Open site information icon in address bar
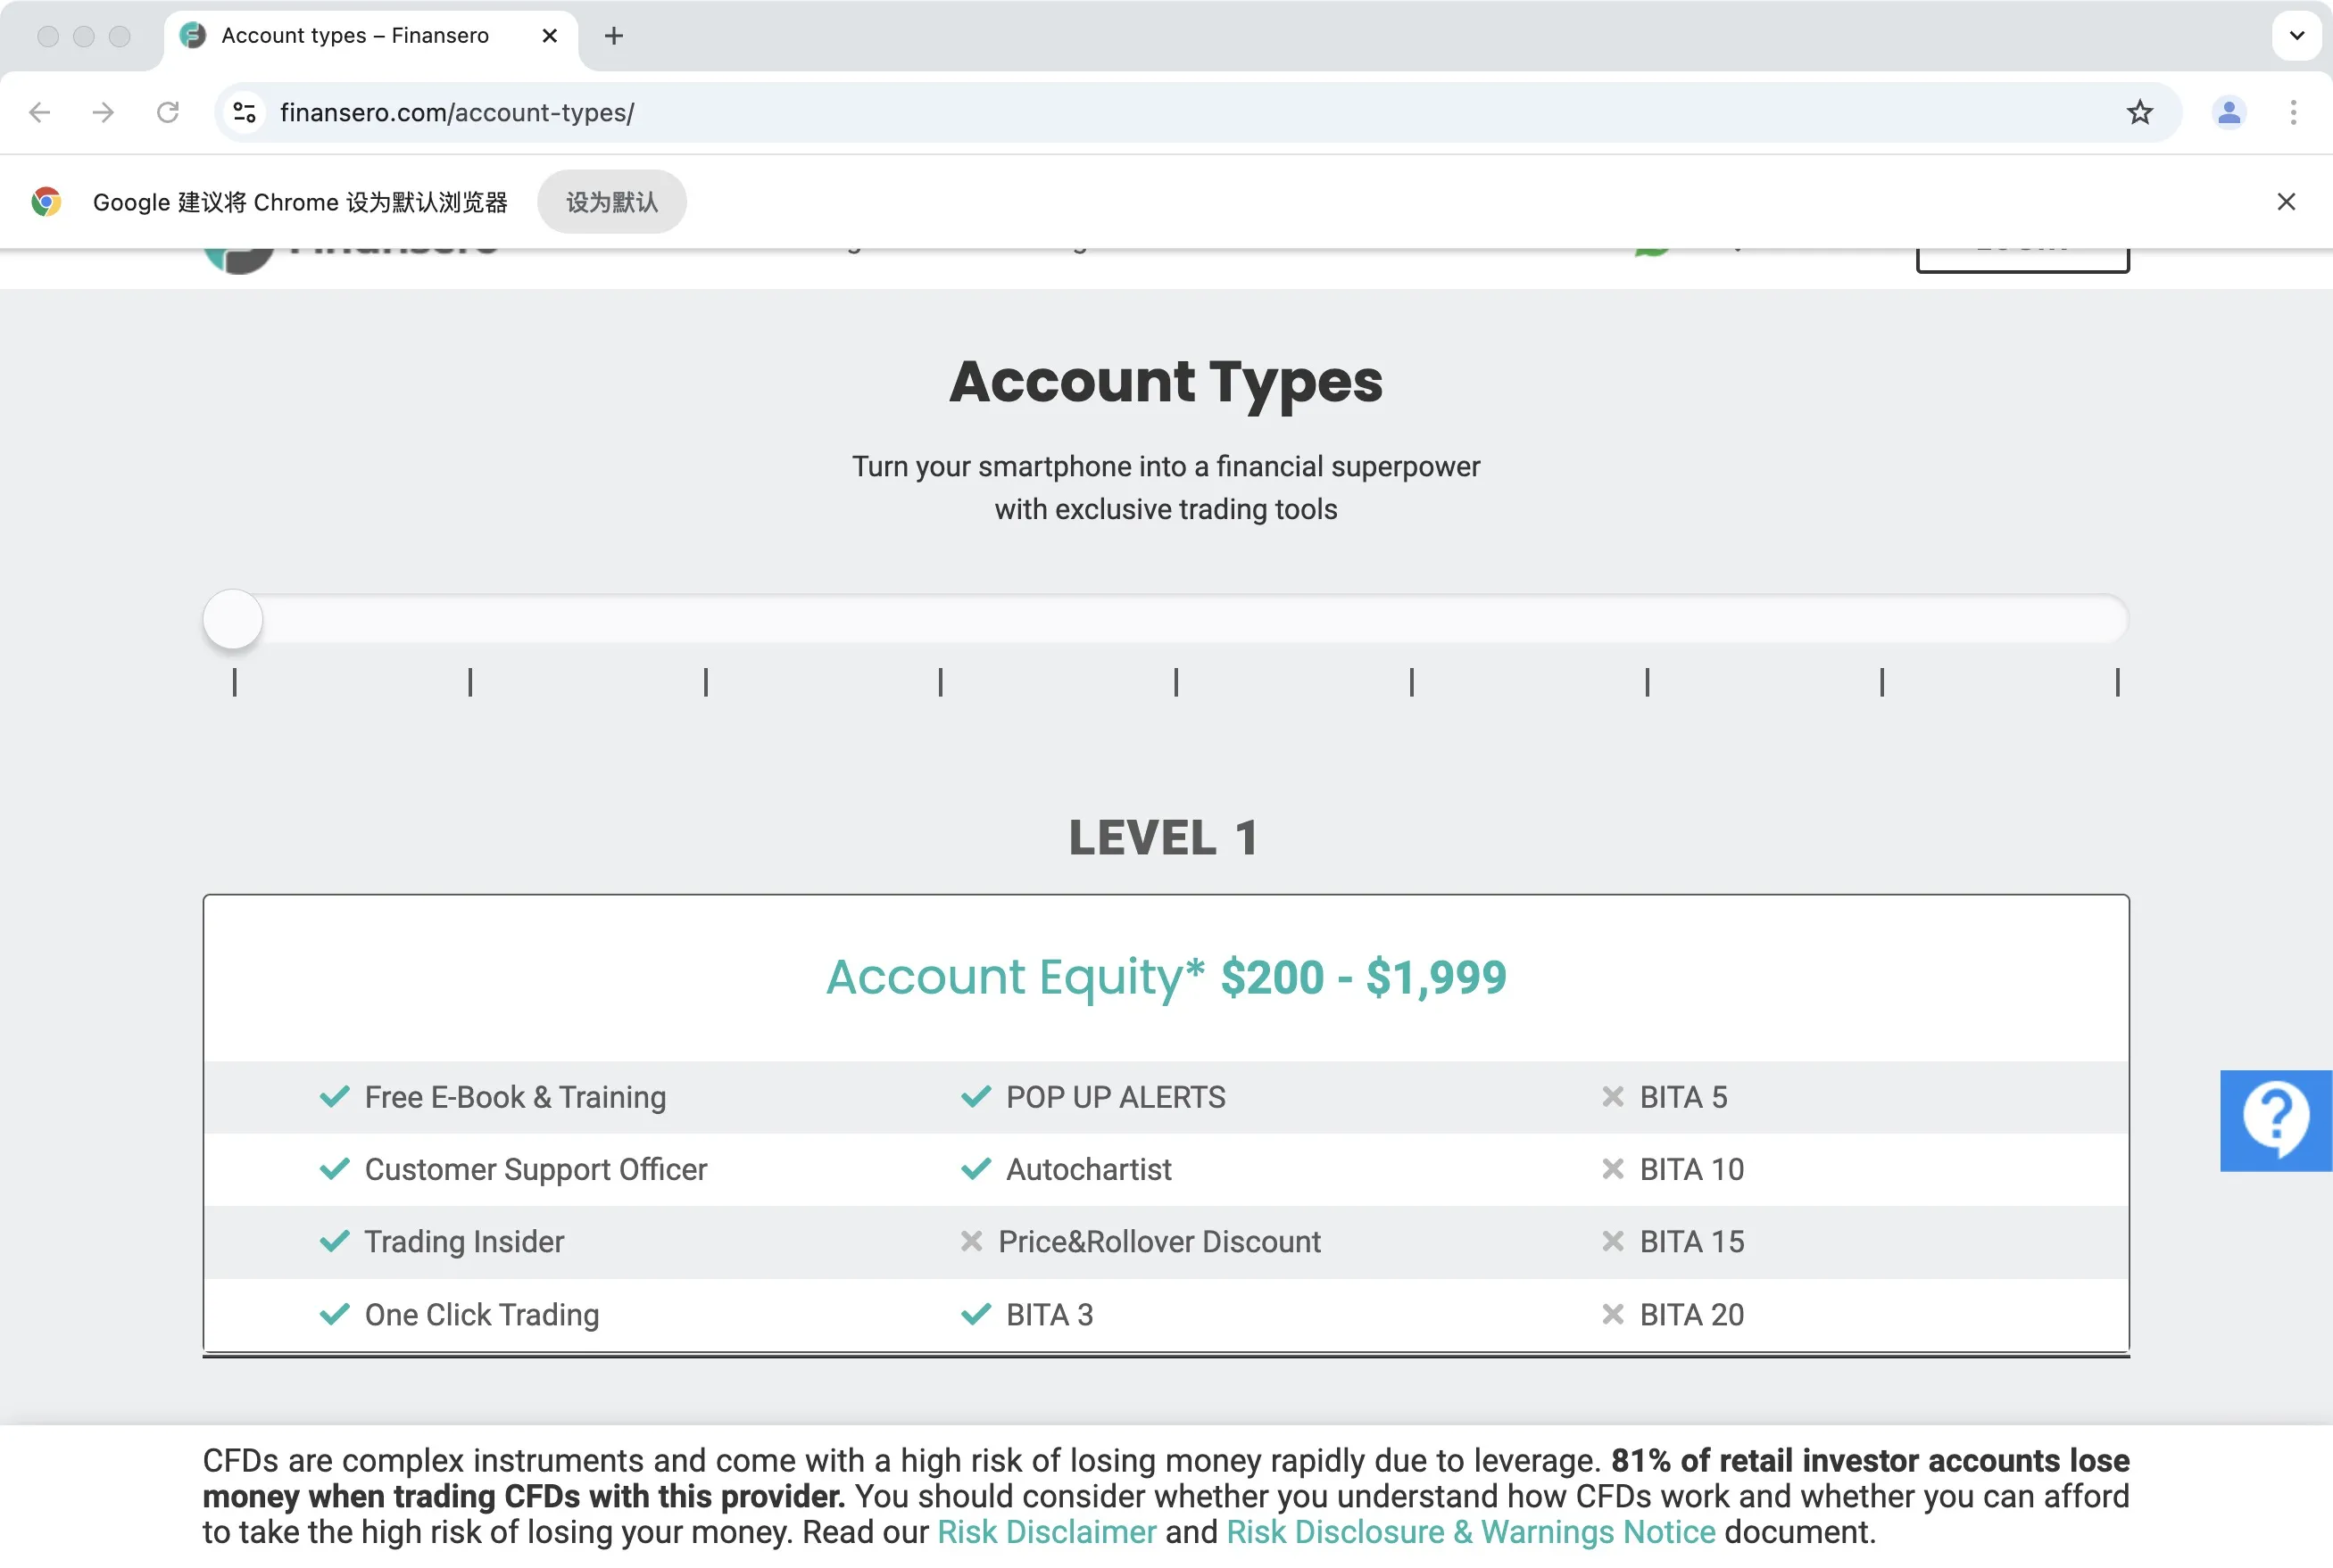Screen dimensions: 2333x1568 point(245,112)
